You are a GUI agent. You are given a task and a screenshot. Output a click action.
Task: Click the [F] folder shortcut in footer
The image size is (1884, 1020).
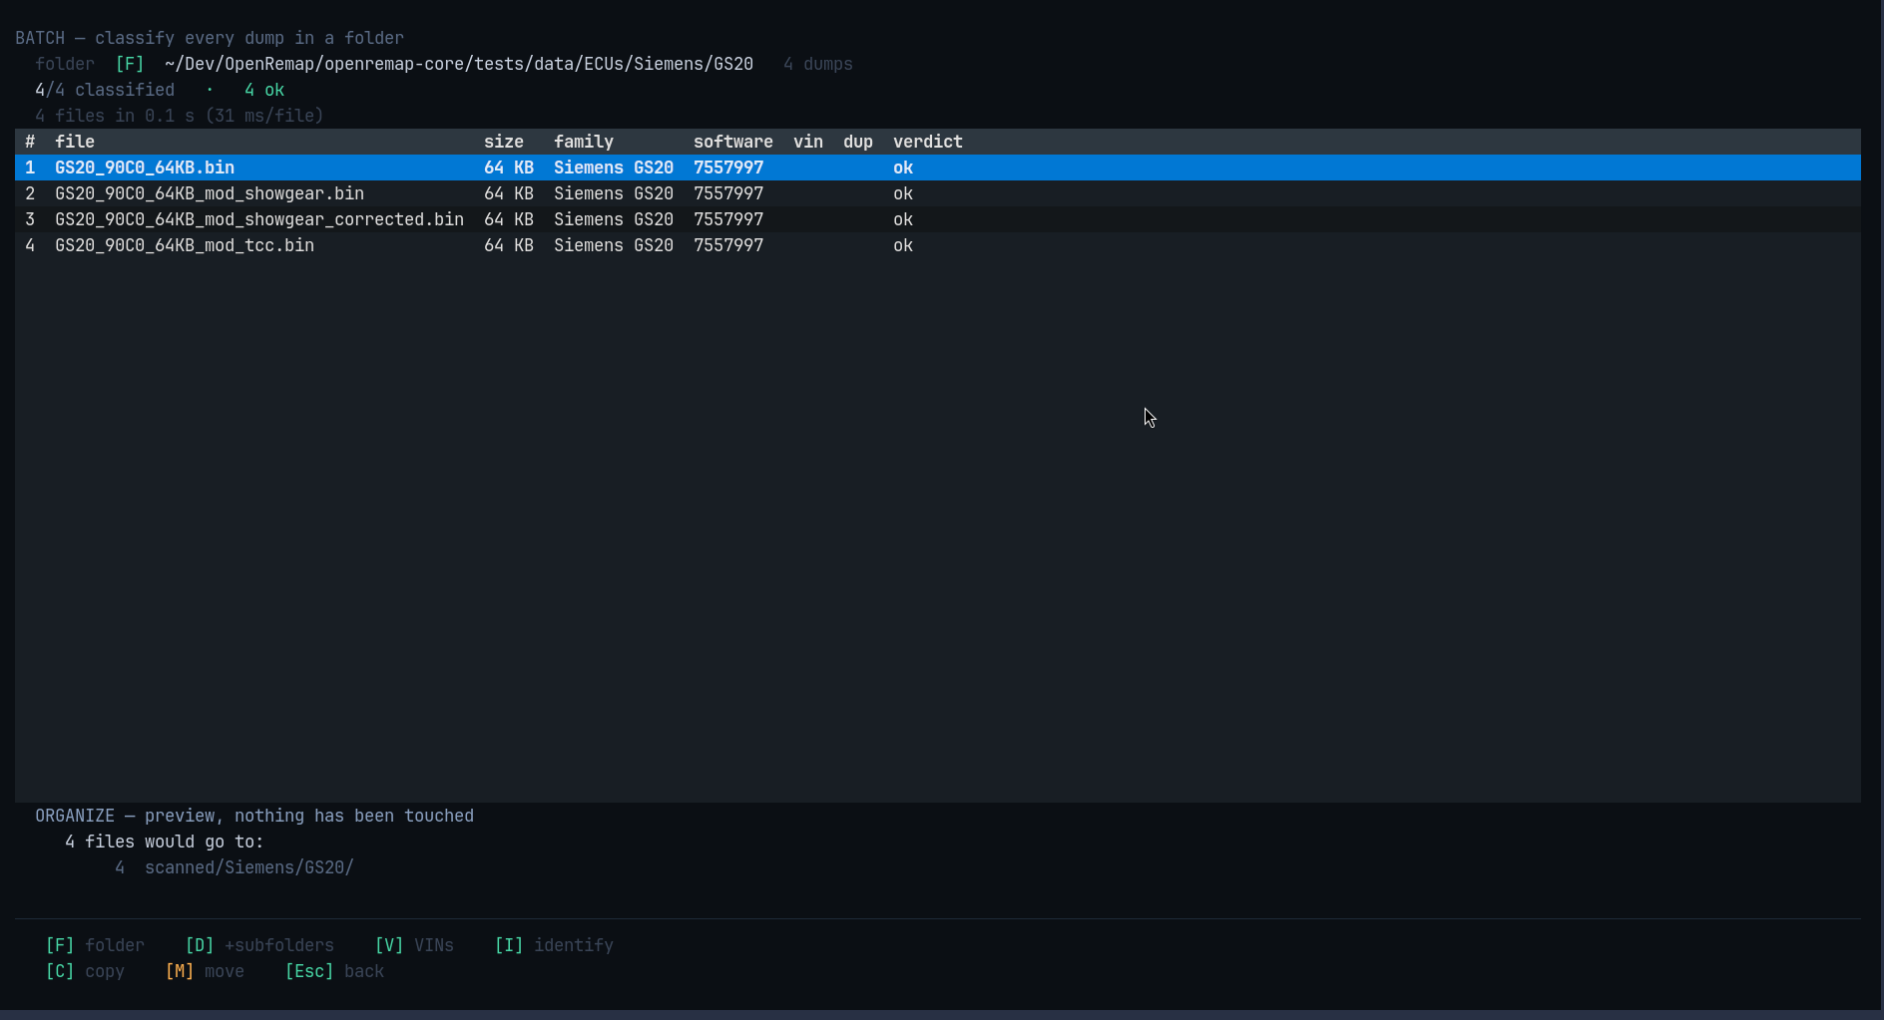95,945
